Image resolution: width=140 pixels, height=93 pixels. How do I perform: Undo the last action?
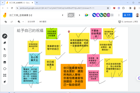[x=6, y=22]
